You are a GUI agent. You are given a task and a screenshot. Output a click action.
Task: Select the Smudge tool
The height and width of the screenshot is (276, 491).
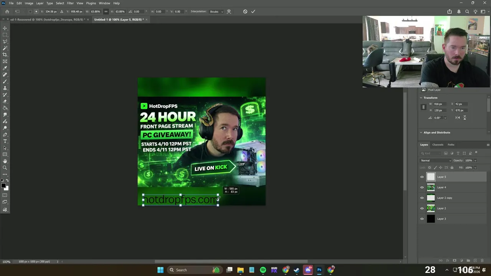pos(5,115)
